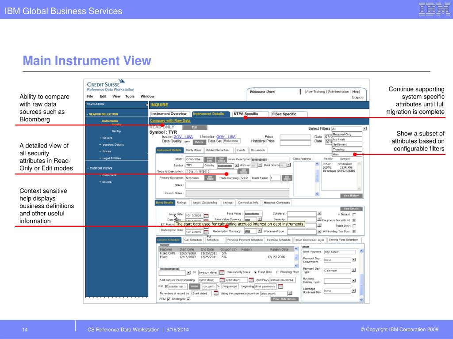This screenshot has height=339, width=453.
Task: Expand Legal Entities in navigation
Action: 110,158
